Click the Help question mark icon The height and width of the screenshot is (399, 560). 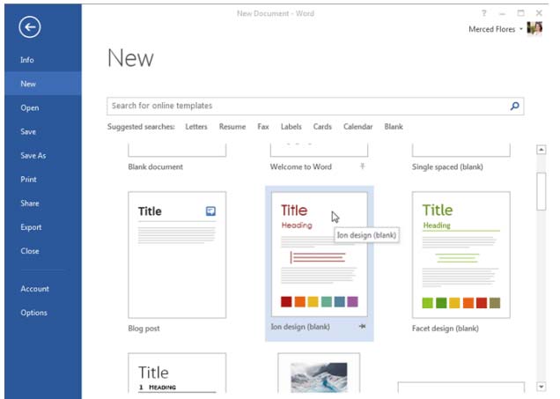483,13
